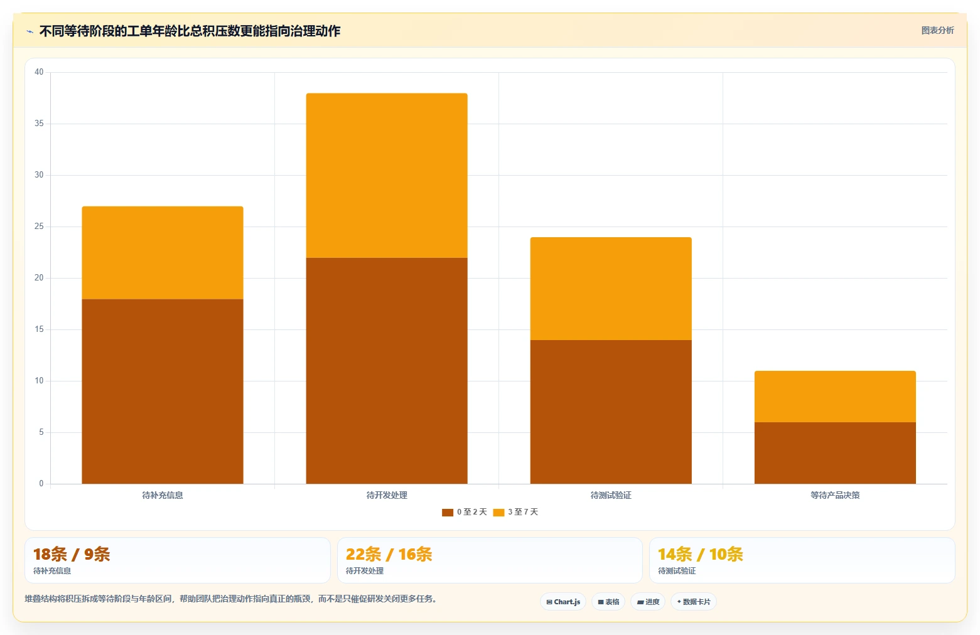Open the 14条 / 10条 待测试验证 card
This screenshot has width=980, height=635.
point(802,560)
